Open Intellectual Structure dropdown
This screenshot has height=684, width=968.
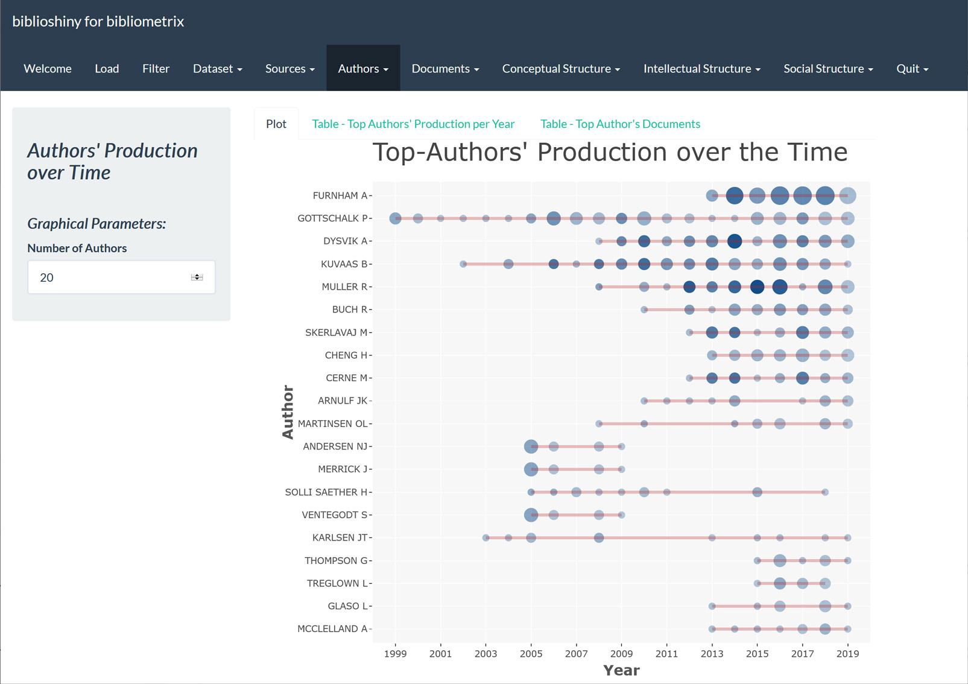click(701, 69)
